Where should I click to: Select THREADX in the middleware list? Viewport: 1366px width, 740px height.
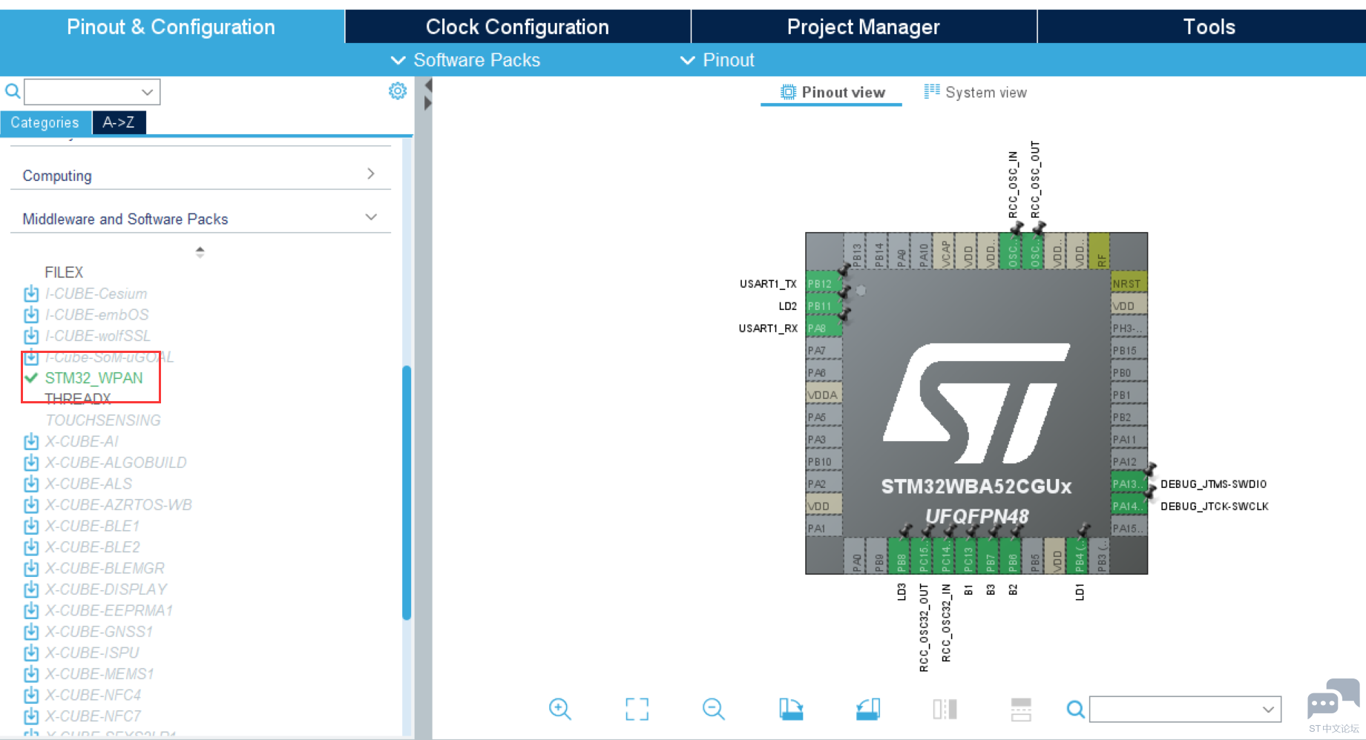(x=78, y=399)
